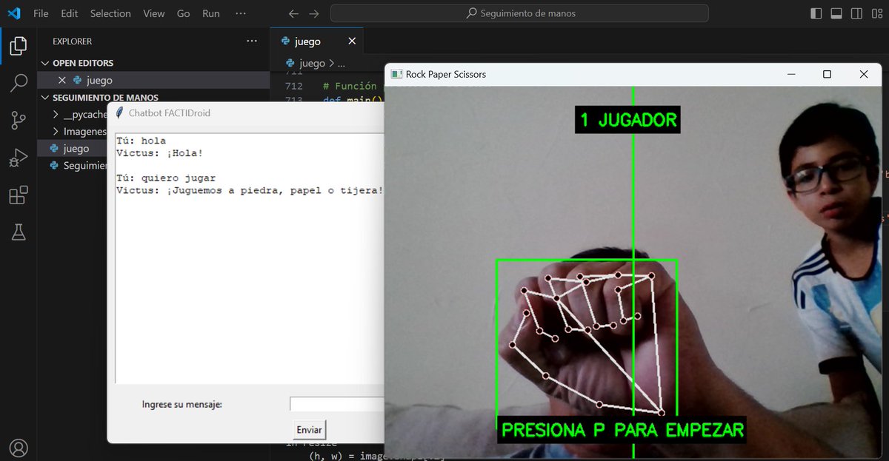
Task: Open the Accounts icon in the activity bar
Action: (19, 448)
